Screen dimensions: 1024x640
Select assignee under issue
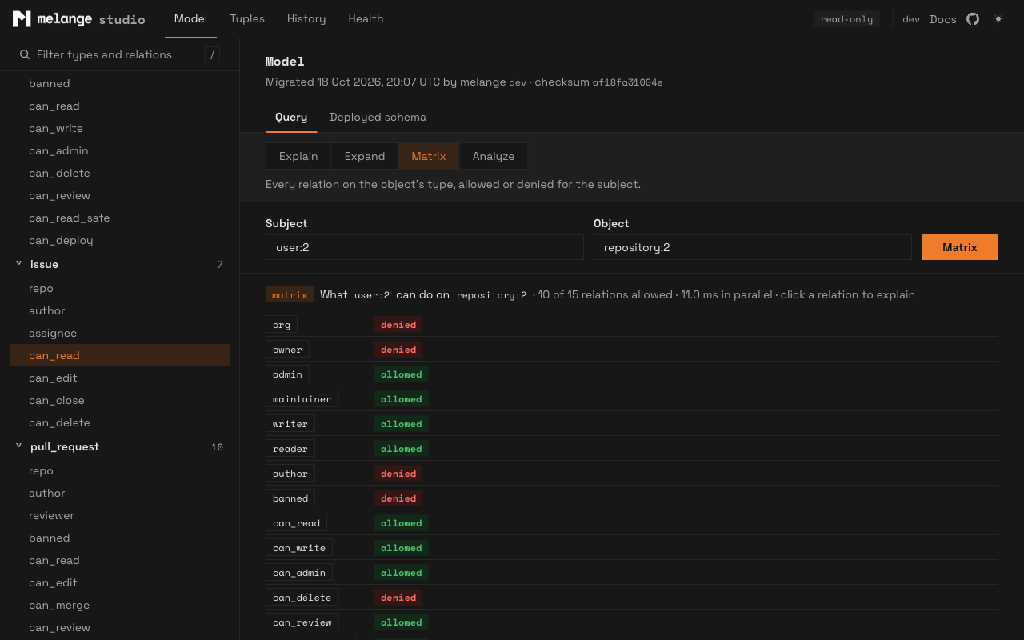[119, 333]
